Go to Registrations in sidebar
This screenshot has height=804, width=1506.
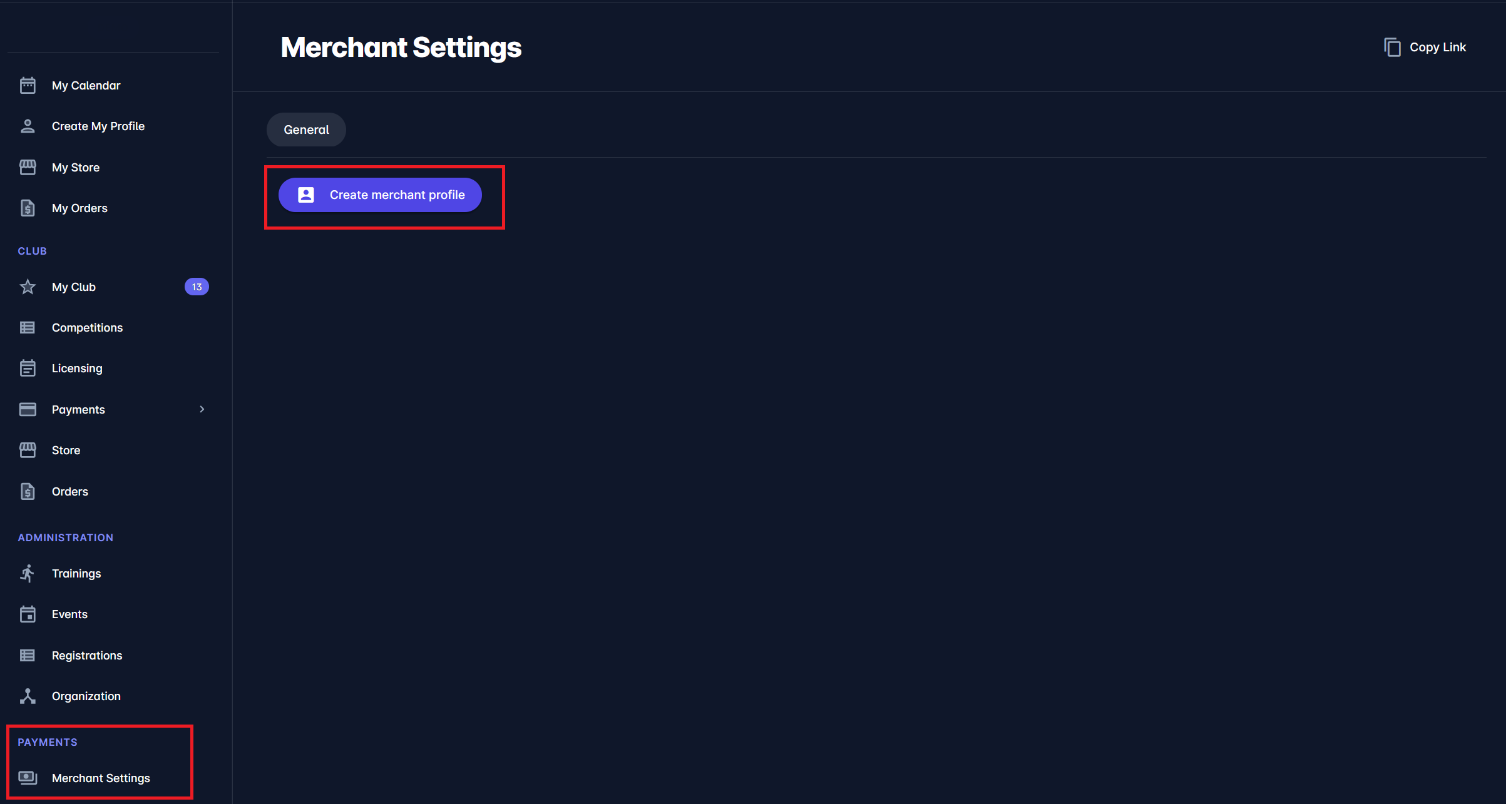point(87,655)
